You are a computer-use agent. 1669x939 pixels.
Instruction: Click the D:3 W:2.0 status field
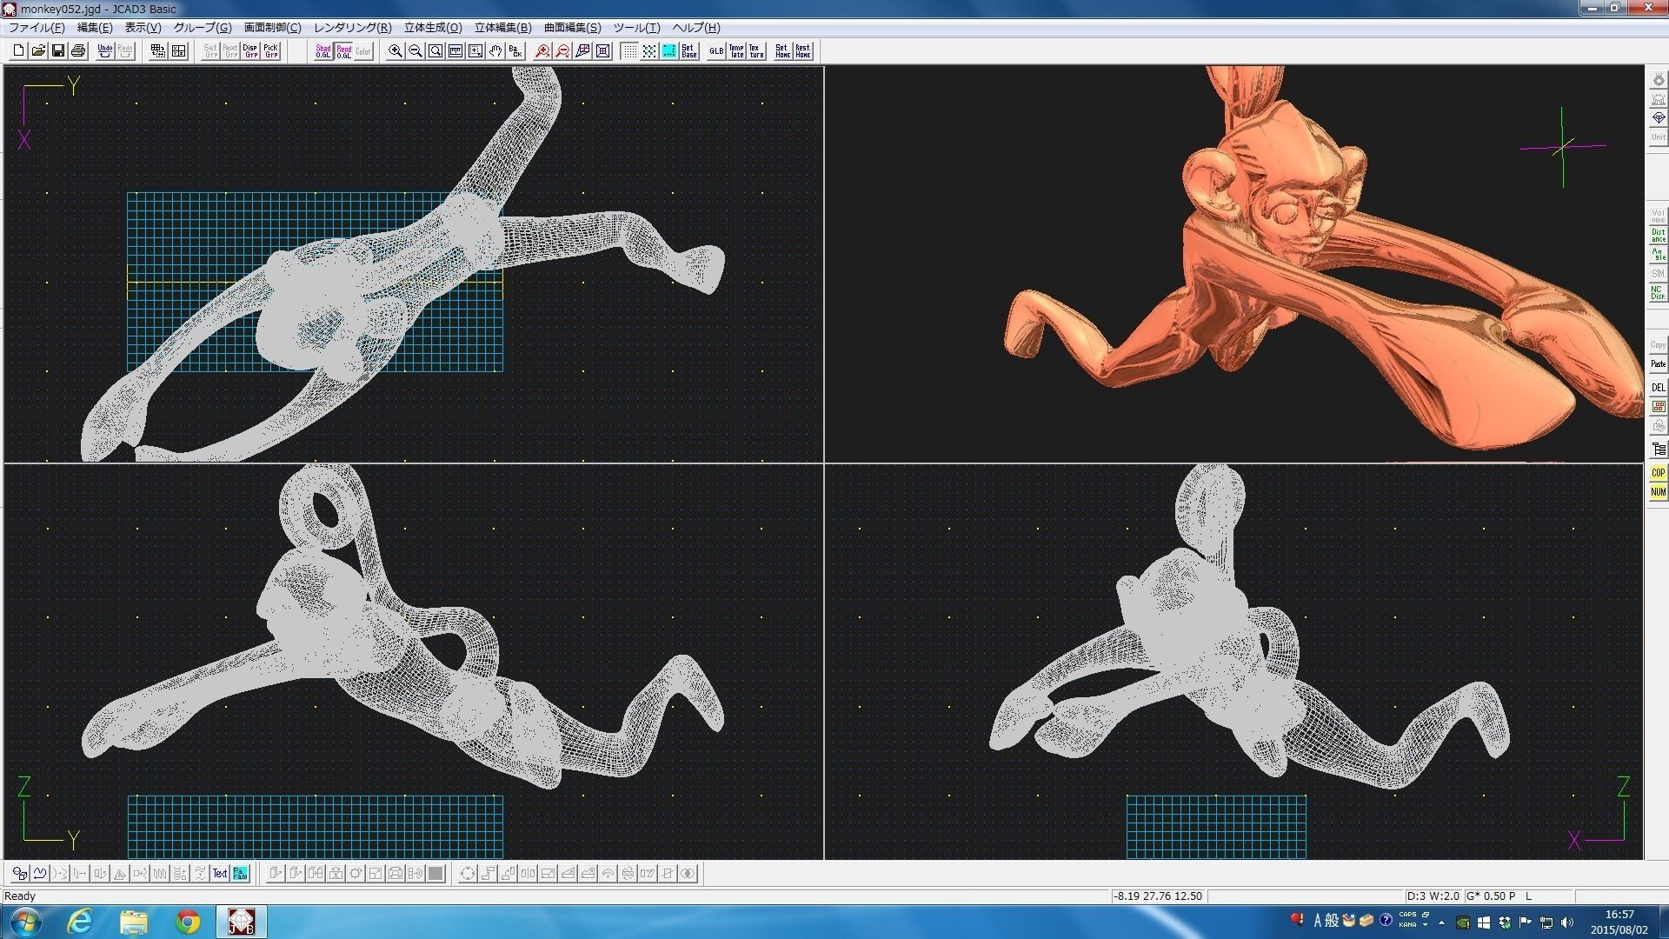[1433, 896]
